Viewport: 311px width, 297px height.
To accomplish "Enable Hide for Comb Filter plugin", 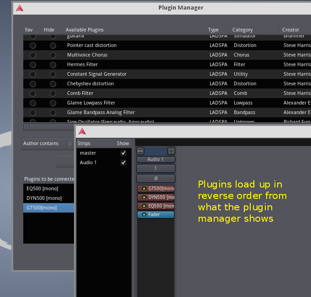I will 53,94.
